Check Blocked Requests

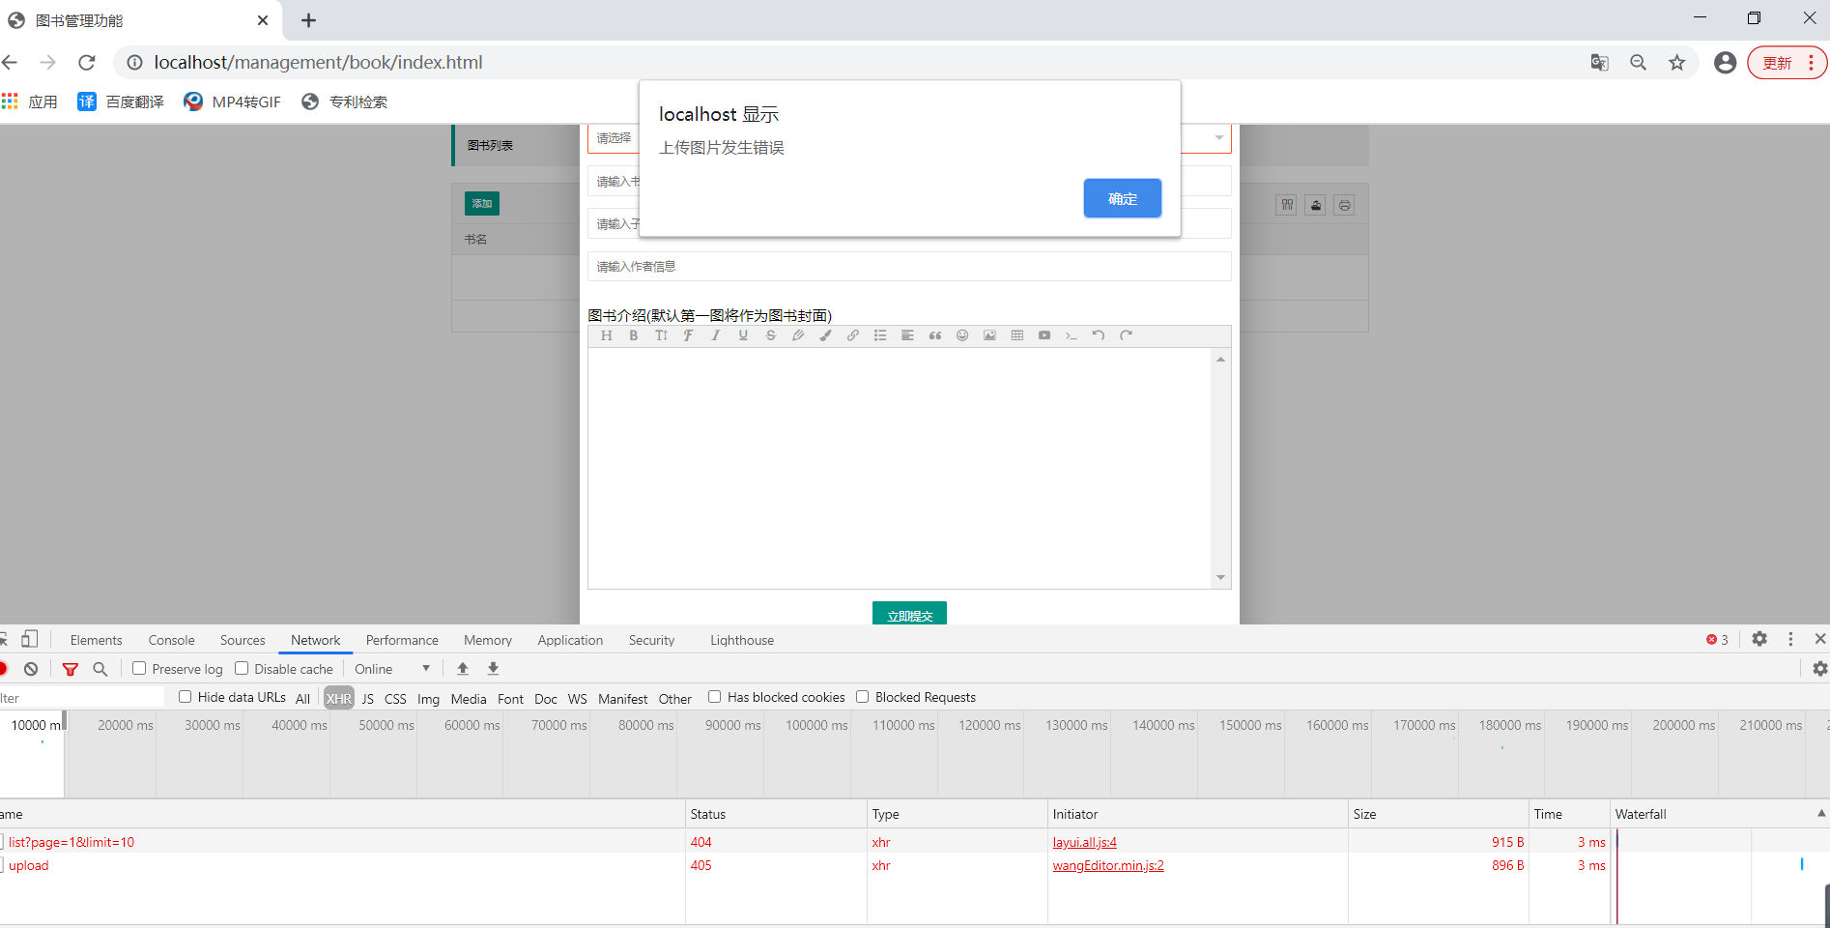pos(862,696)
